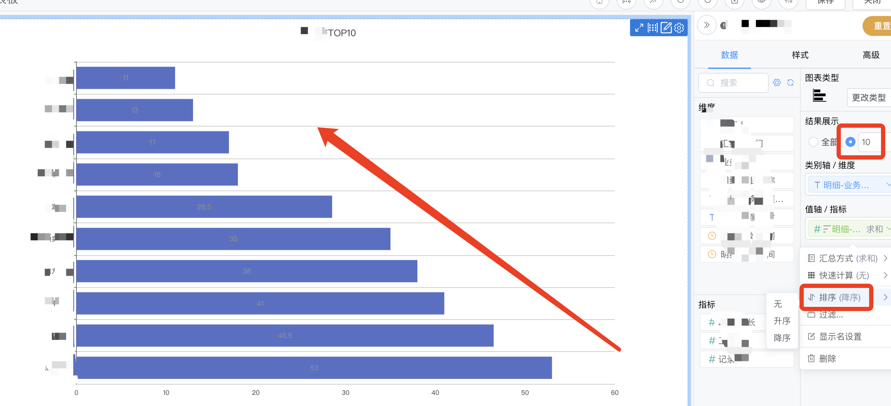
Task: Click the edit chart pencil icon
Action: click(x=666, y=28)
